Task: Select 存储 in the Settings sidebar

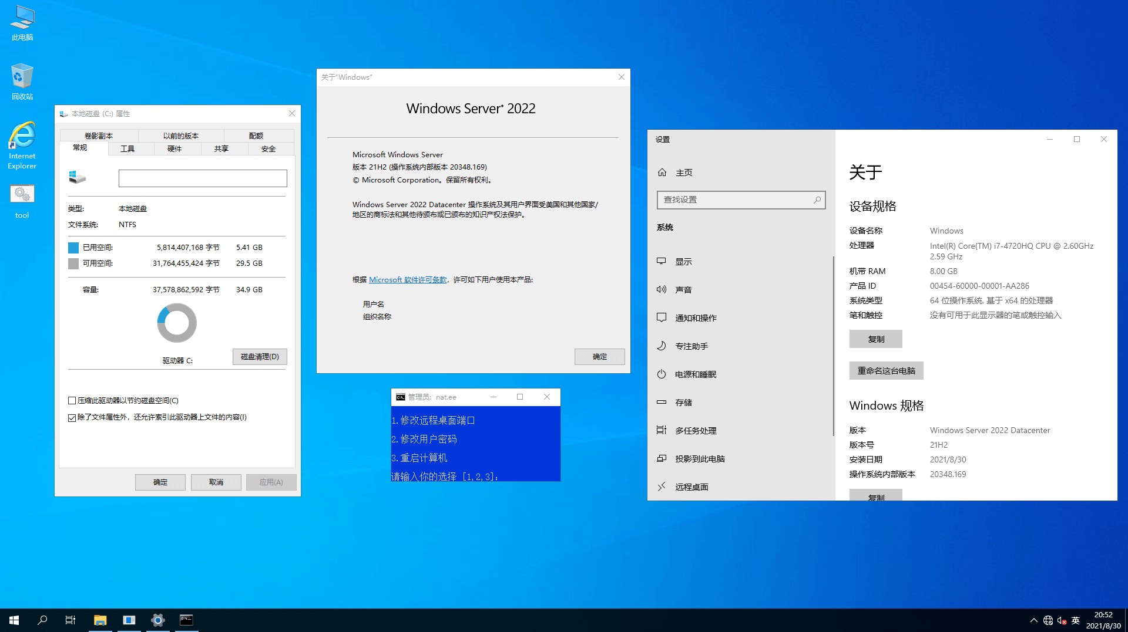Action: [683, 402]
